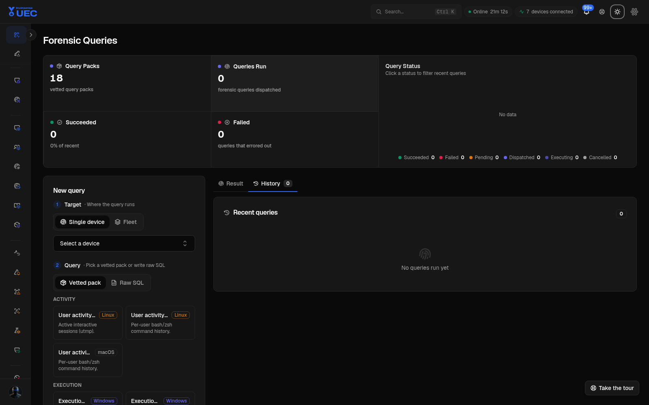This screenshot has height=405, width=649.
Task: Expand the sidebar with the chevron button
Action: pos(31,35)
